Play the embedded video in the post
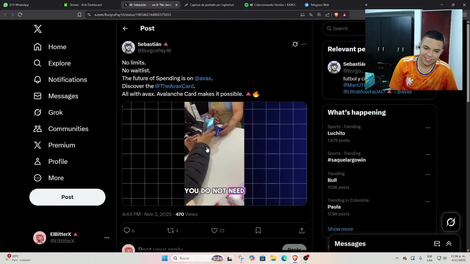This screenshot has height=264, width=470. click(x=214, y=154)
